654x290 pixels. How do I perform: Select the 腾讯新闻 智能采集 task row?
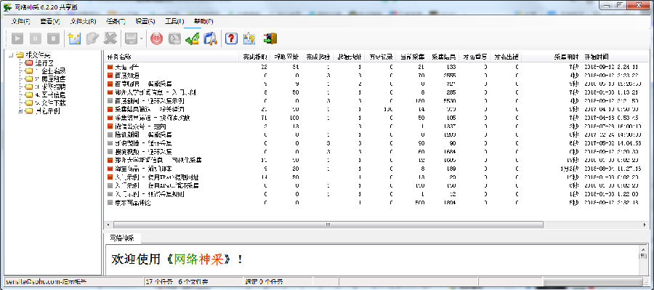click(x=376, y=134)
